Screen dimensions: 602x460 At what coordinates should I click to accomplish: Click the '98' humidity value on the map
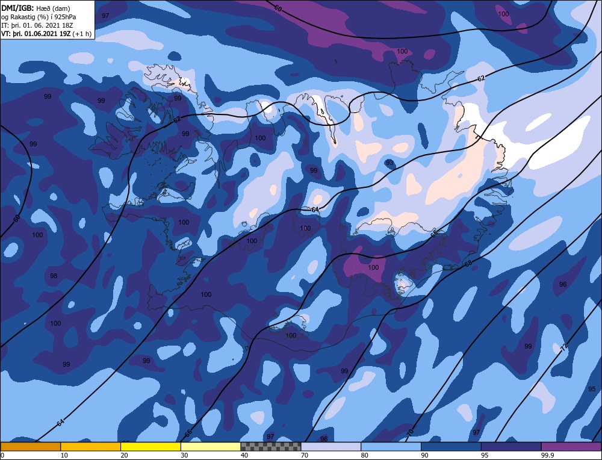54,276
